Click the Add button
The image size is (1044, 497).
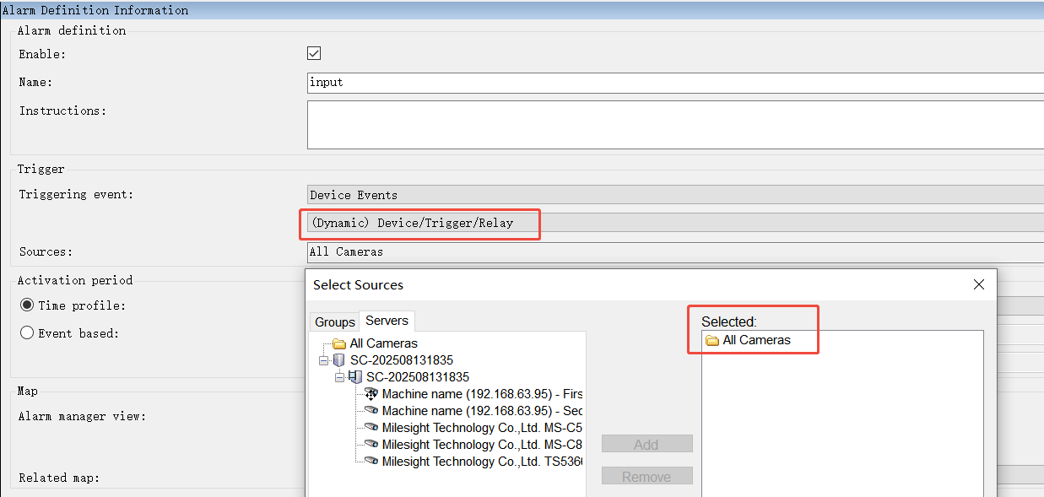646,445
